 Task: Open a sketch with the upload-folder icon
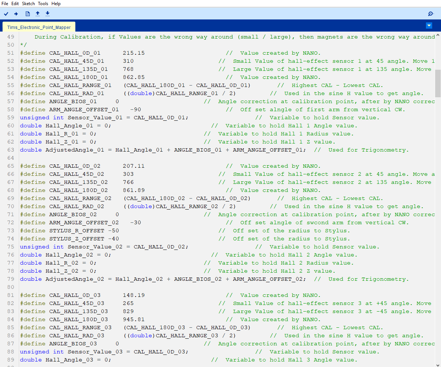tap(37, 14)
